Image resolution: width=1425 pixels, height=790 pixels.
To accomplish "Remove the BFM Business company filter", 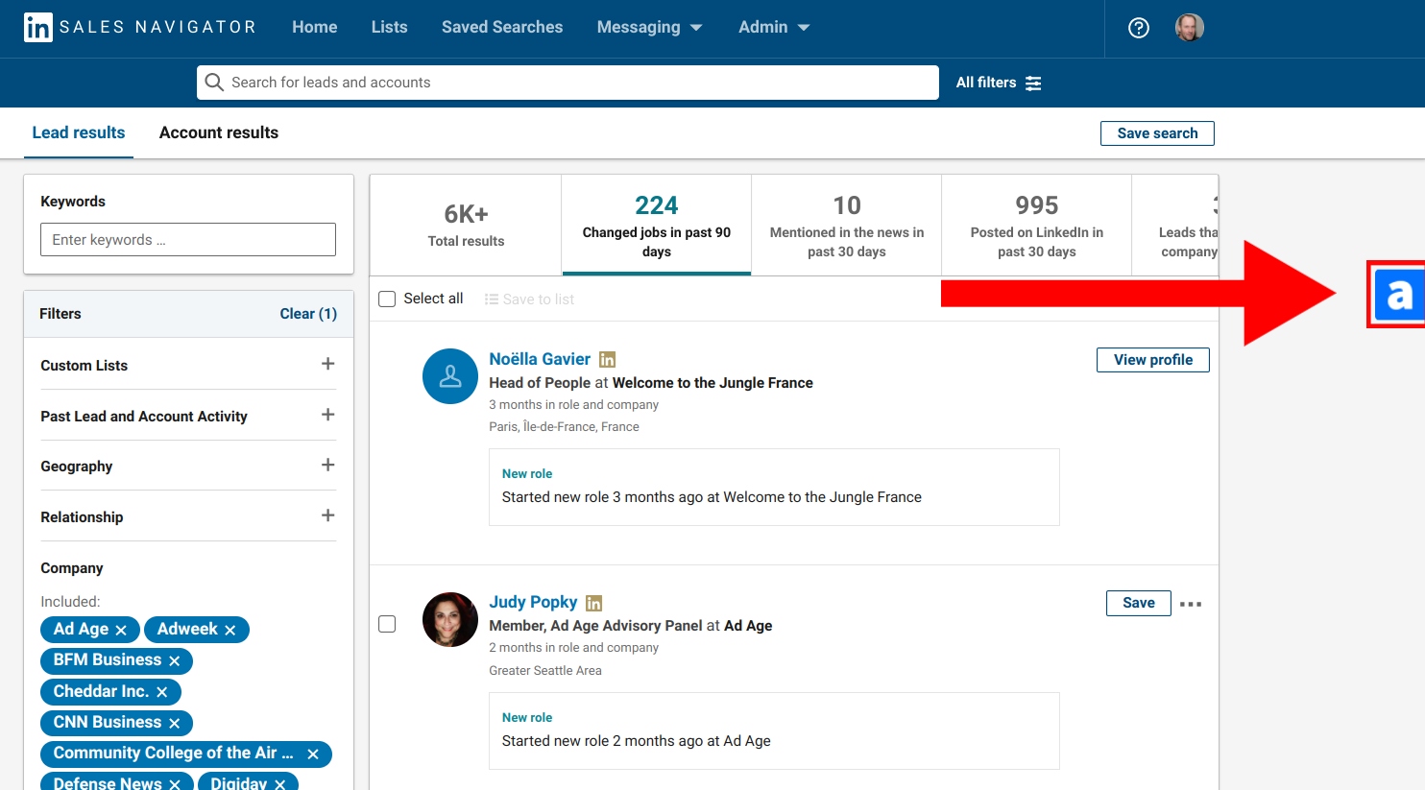I will (x=175, y=661).
